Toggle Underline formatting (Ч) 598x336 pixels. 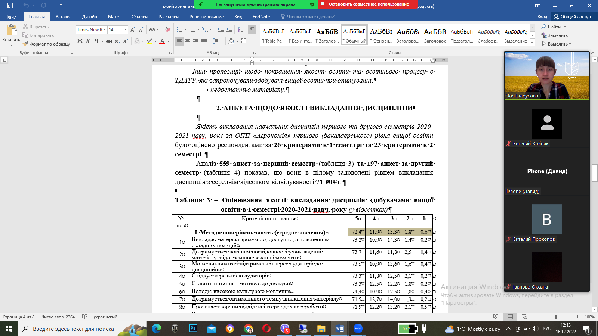pos(96,41)
